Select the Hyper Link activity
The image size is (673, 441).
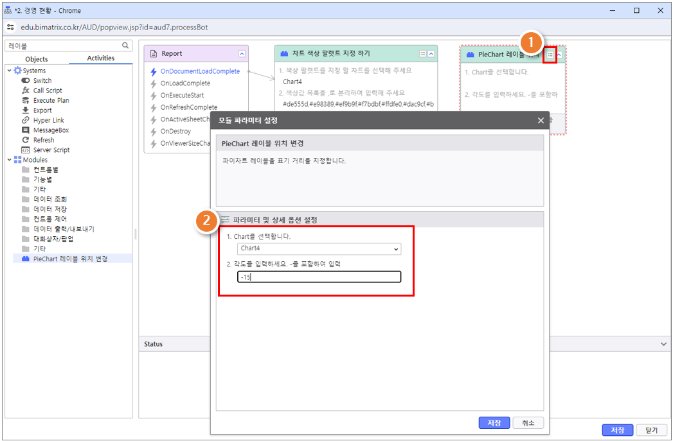point(48,120)
